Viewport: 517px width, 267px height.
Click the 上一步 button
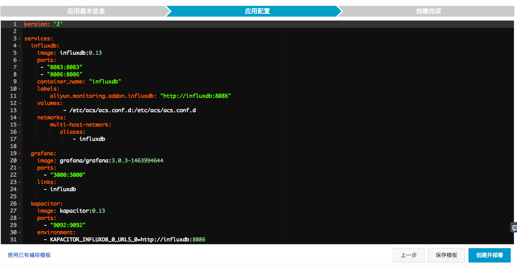408,255
